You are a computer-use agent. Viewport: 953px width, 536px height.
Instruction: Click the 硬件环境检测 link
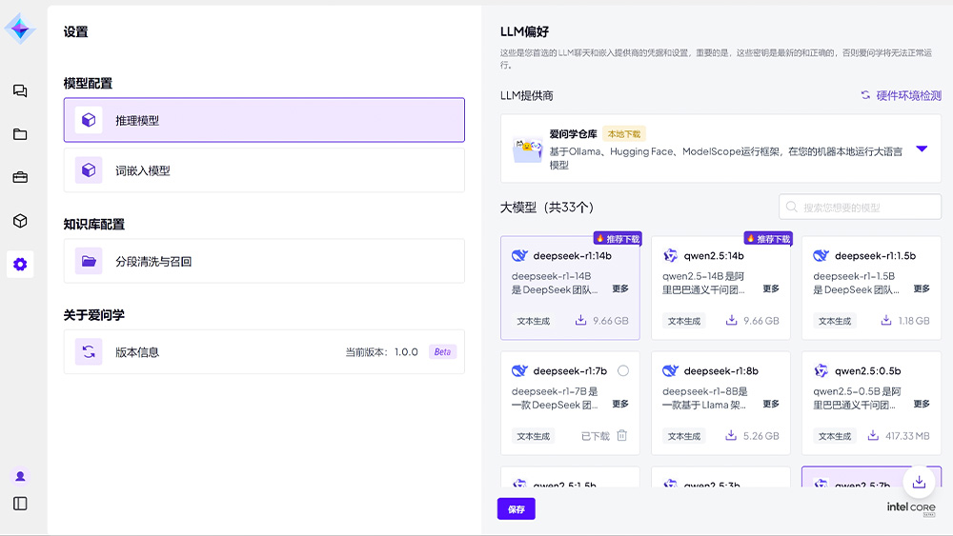click(901, 95)
